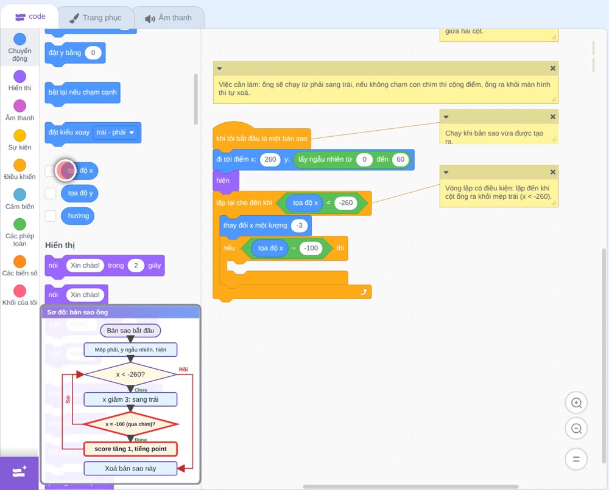Toggle the 'hướng' reporter checkbox
609x490 pixels.
pyautogui.click(x=51, y=216)
